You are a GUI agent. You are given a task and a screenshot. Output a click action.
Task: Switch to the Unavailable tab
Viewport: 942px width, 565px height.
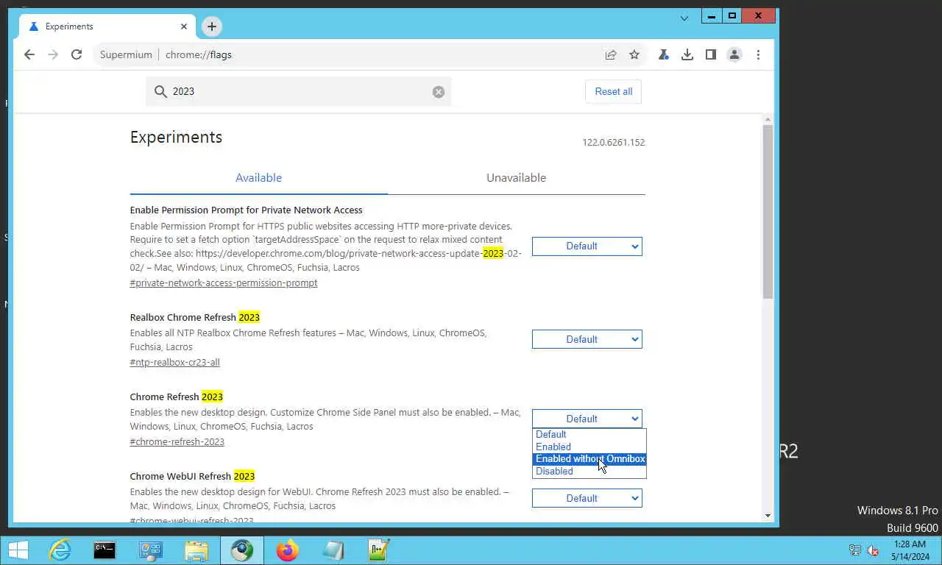516,178
